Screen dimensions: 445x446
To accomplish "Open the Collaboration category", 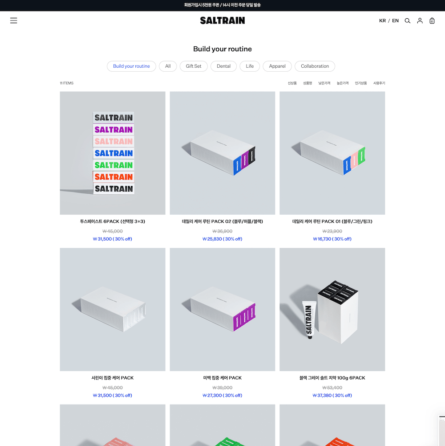I will (x=315, y=66).
